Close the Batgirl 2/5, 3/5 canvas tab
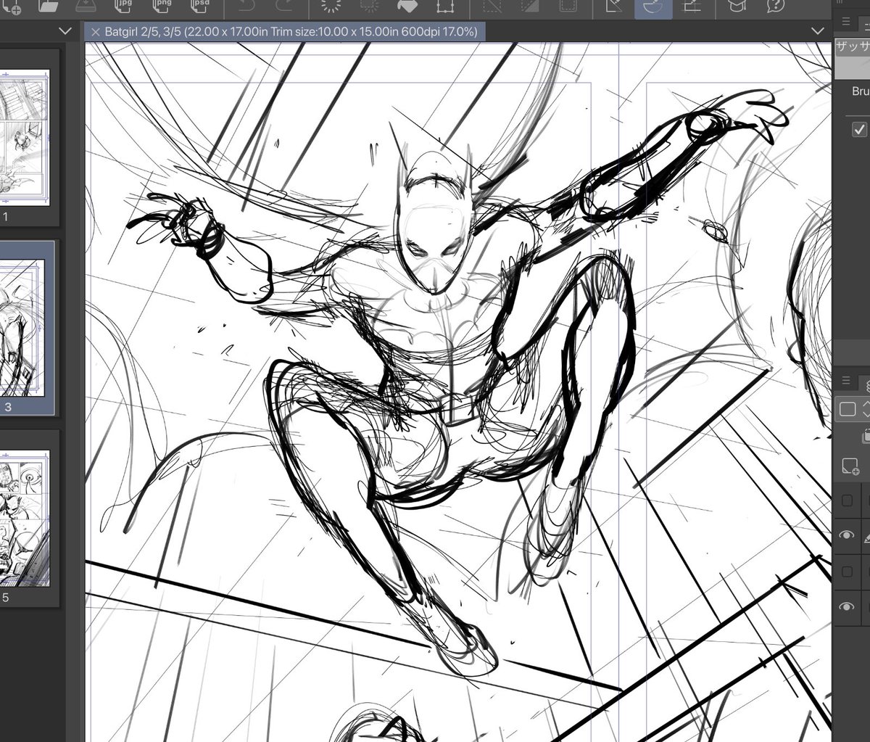 point(95,32)
